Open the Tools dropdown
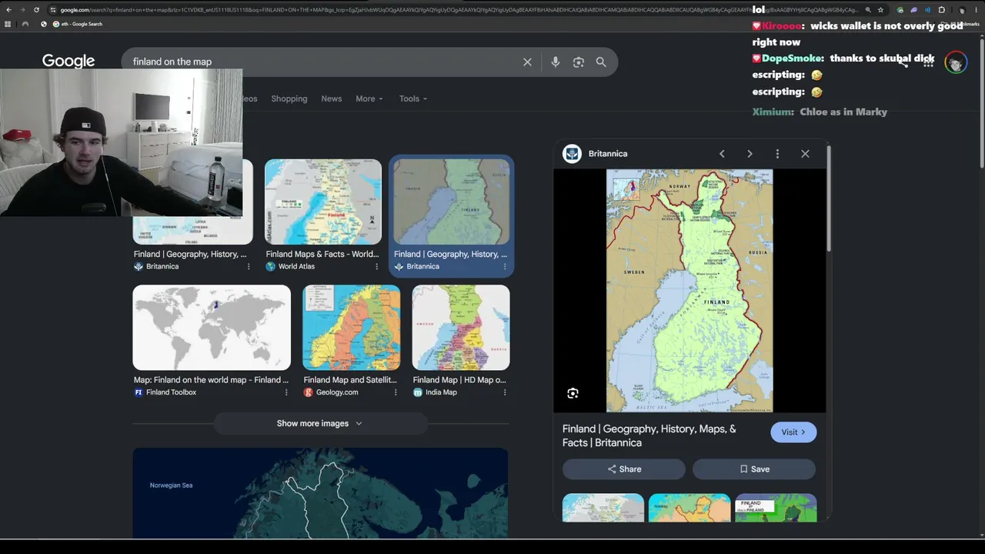This screenshot has width=985, height=554. 413,98
